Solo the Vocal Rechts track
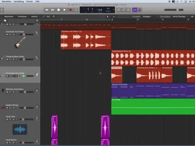The height and width of the screenshot is (146, 195). coord(10,143)
